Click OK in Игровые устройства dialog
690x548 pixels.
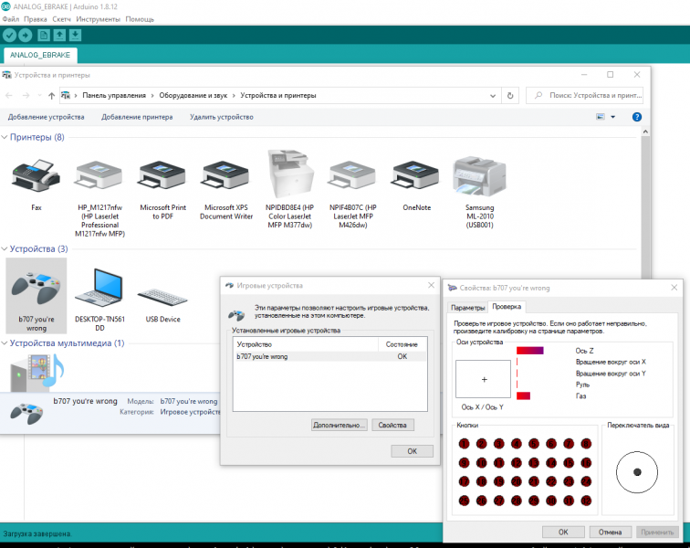click(412, 451)
